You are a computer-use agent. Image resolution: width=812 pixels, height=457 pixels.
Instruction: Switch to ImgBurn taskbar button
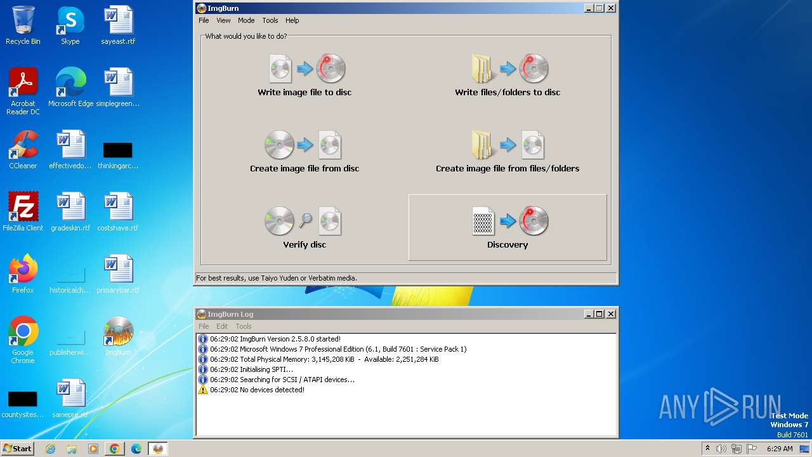click(x=158, y=449)
